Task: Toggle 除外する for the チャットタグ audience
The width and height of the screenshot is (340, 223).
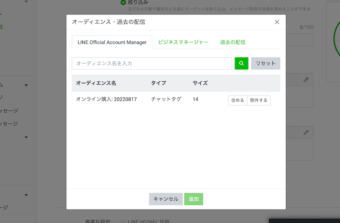Action: click(x=259, y=100)
